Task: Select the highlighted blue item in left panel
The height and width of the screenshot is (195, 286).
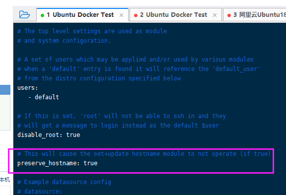Action: point(5,90)
